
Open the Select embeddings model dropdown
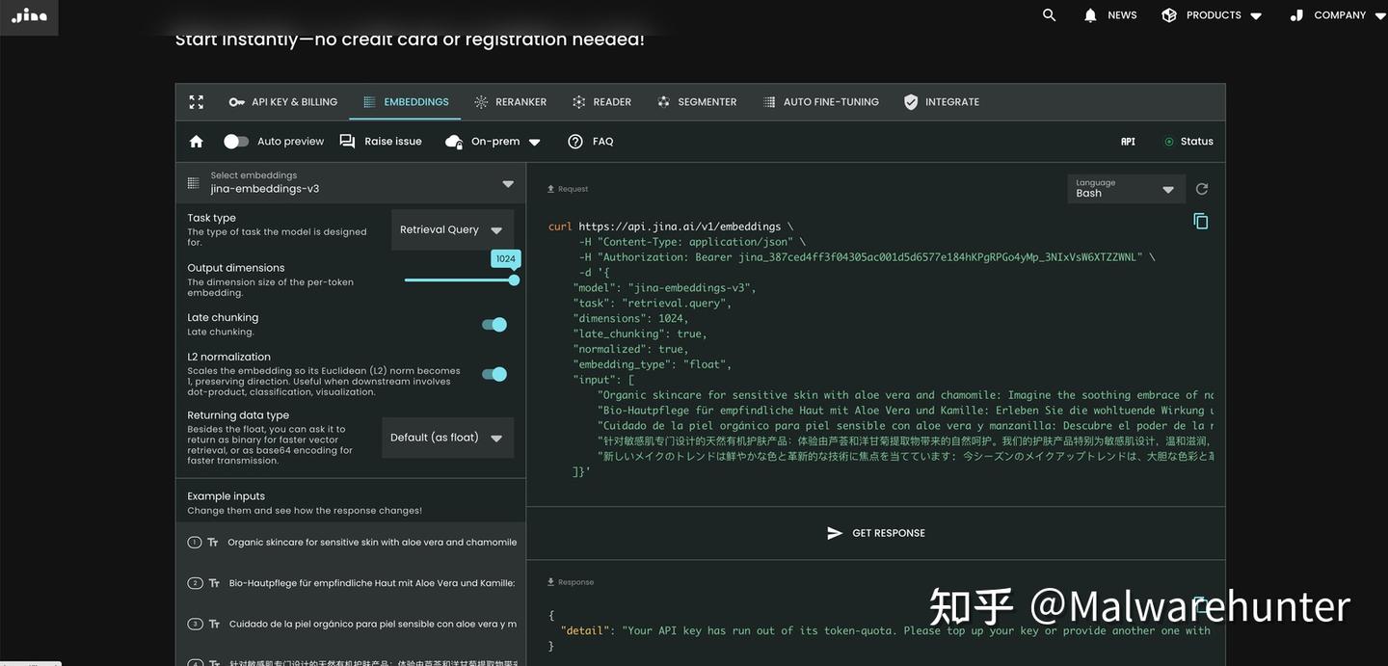[351, 183]
